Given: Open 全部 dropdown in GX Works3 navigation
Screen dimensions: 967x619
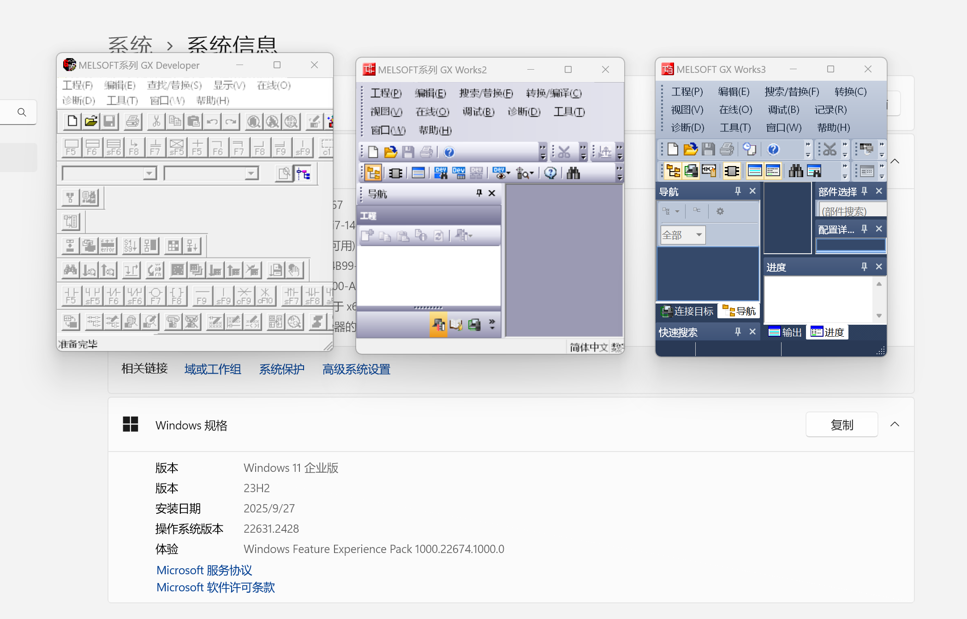Looking at the screenshot, I should pos(699,235).
